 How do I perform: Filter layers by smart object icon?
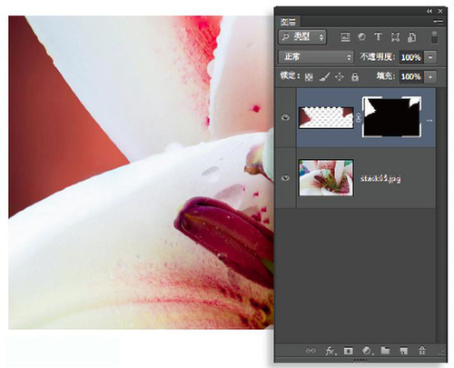click(x=411, y=37)
